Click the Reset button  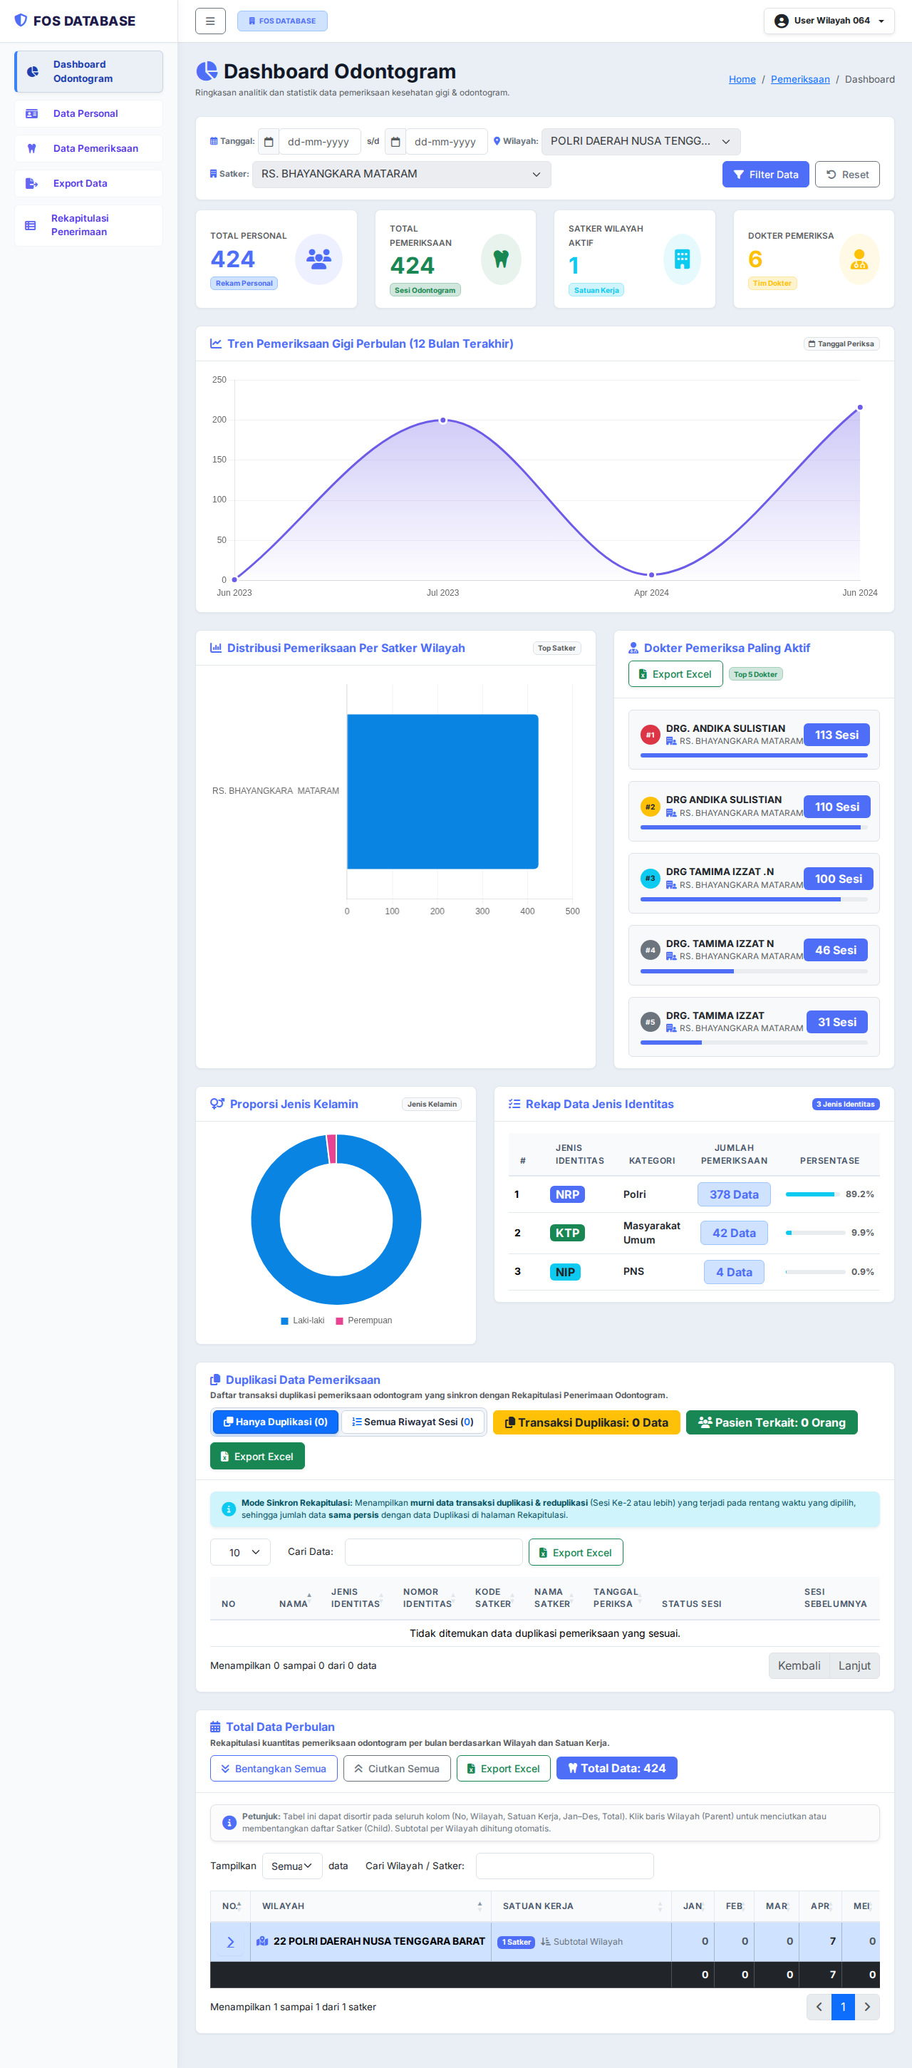[847, 174]
